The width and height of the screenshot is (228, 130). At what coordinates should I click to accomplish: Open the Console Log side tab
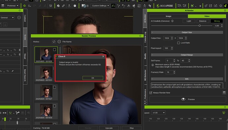(x=145, y=37)
